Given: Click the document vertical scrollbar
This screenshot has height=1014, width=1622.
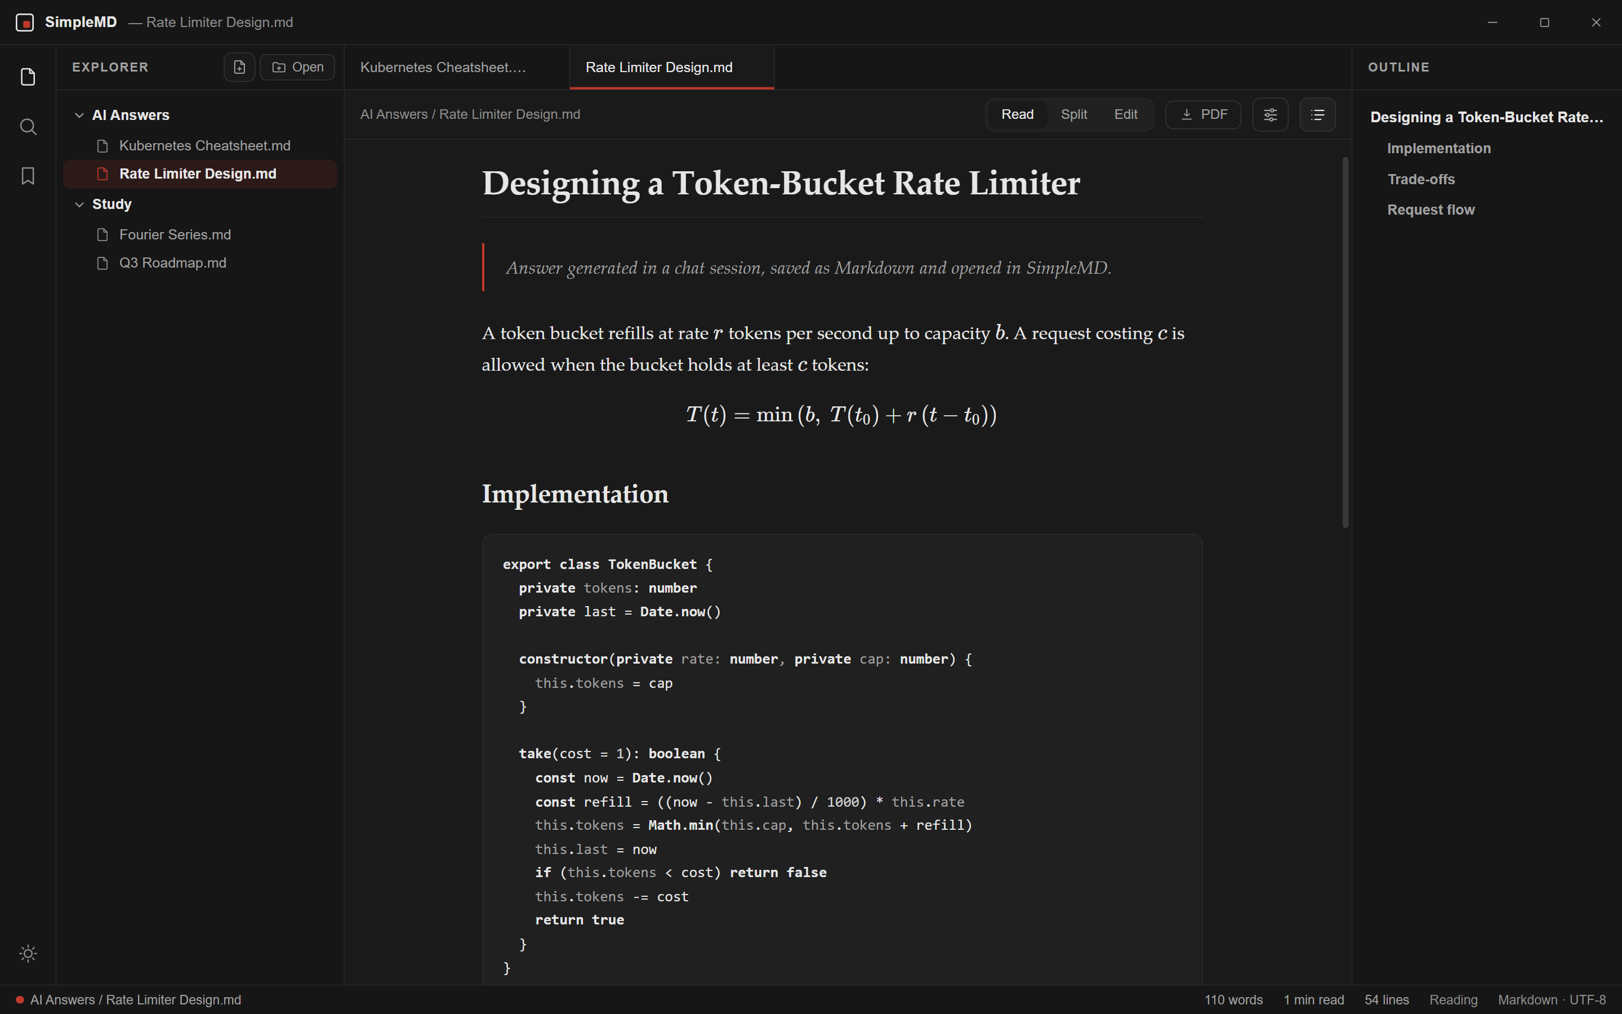Looking at the screenshot, I should tap(1345, 342).
